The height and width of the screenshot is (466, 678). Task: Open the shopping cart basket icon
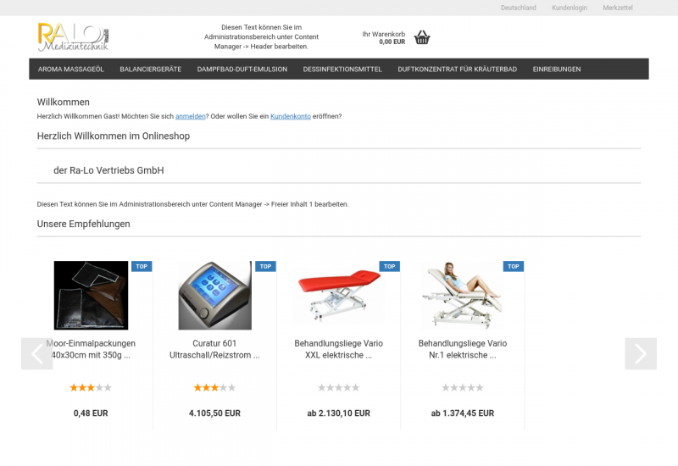click(x=421, y=37)
